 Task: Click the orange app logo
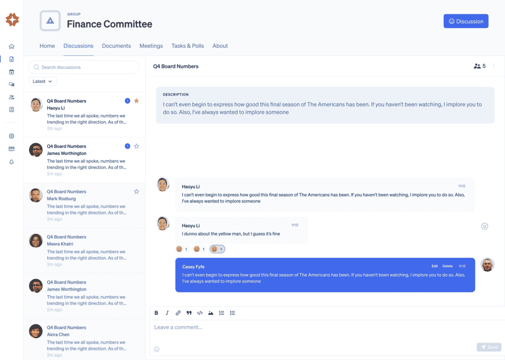point(12,20)
